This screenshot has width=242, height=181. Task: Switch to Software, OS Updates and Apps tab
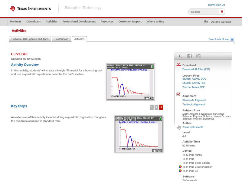[30, 39]
